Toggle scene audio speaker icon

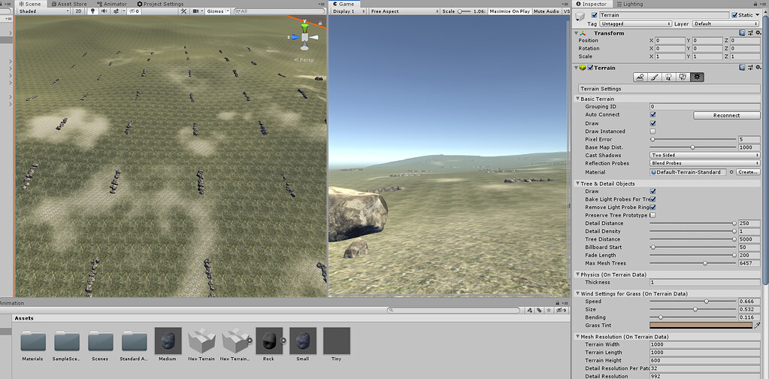(104, 11)
